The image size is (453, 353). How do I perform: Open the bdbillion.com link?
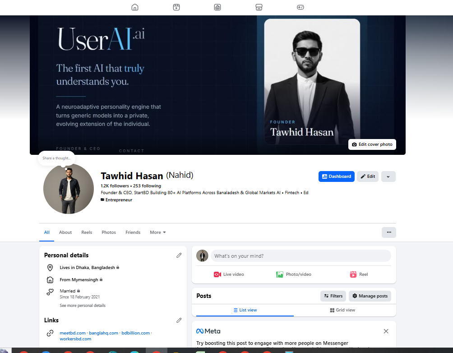pyautogui.click(x=135, y=333)
